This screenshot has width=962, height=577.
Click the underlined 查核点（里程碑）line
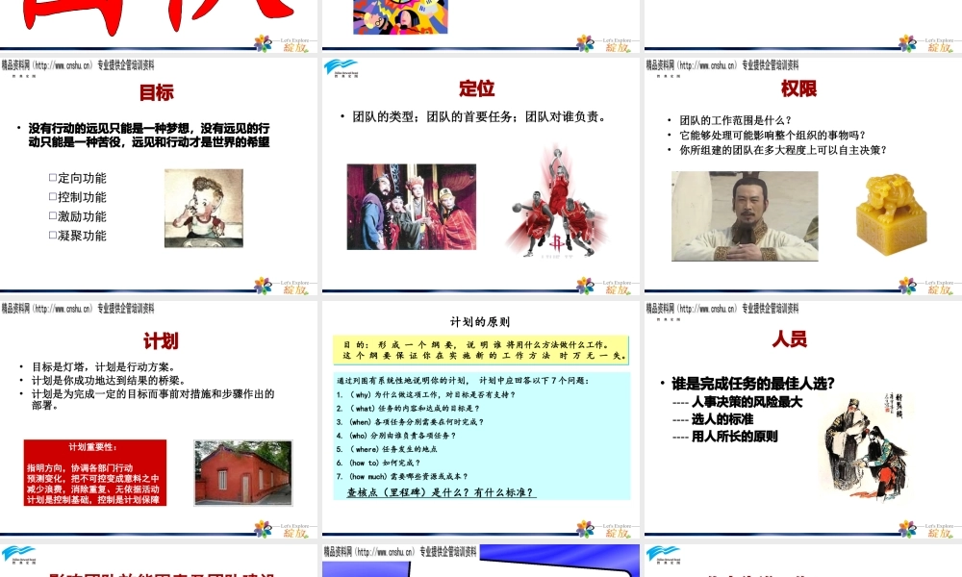coord(442,492)
